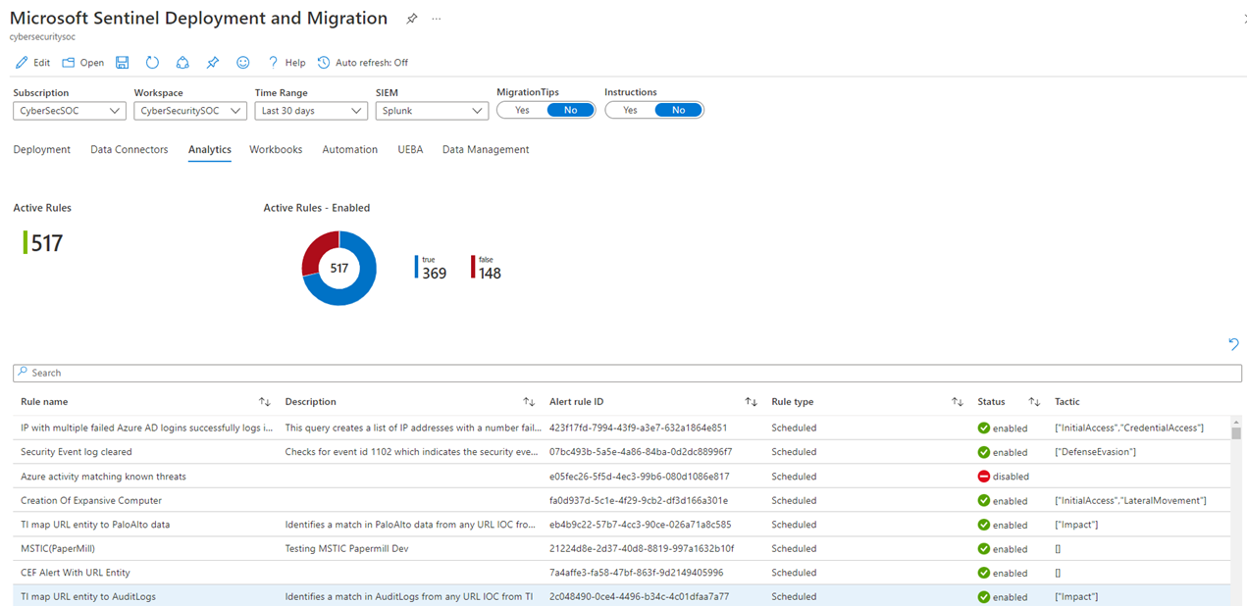Open Auto refresh settings

[x=362, y=63]
